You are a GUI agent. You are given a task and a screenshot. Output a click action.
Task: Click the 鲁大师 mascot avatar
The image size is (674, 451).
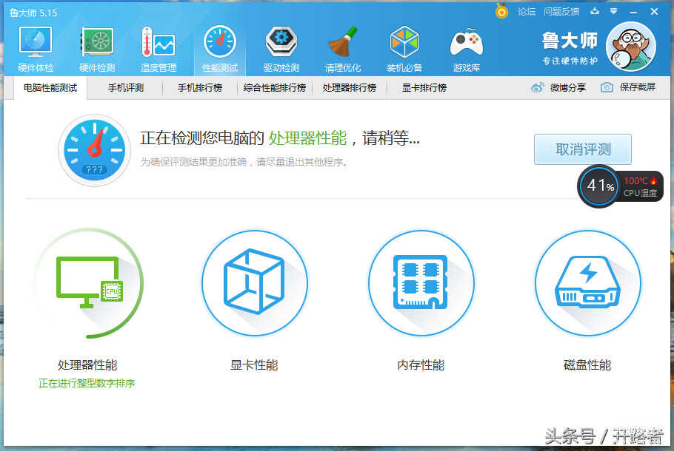(x=630, y=47)
